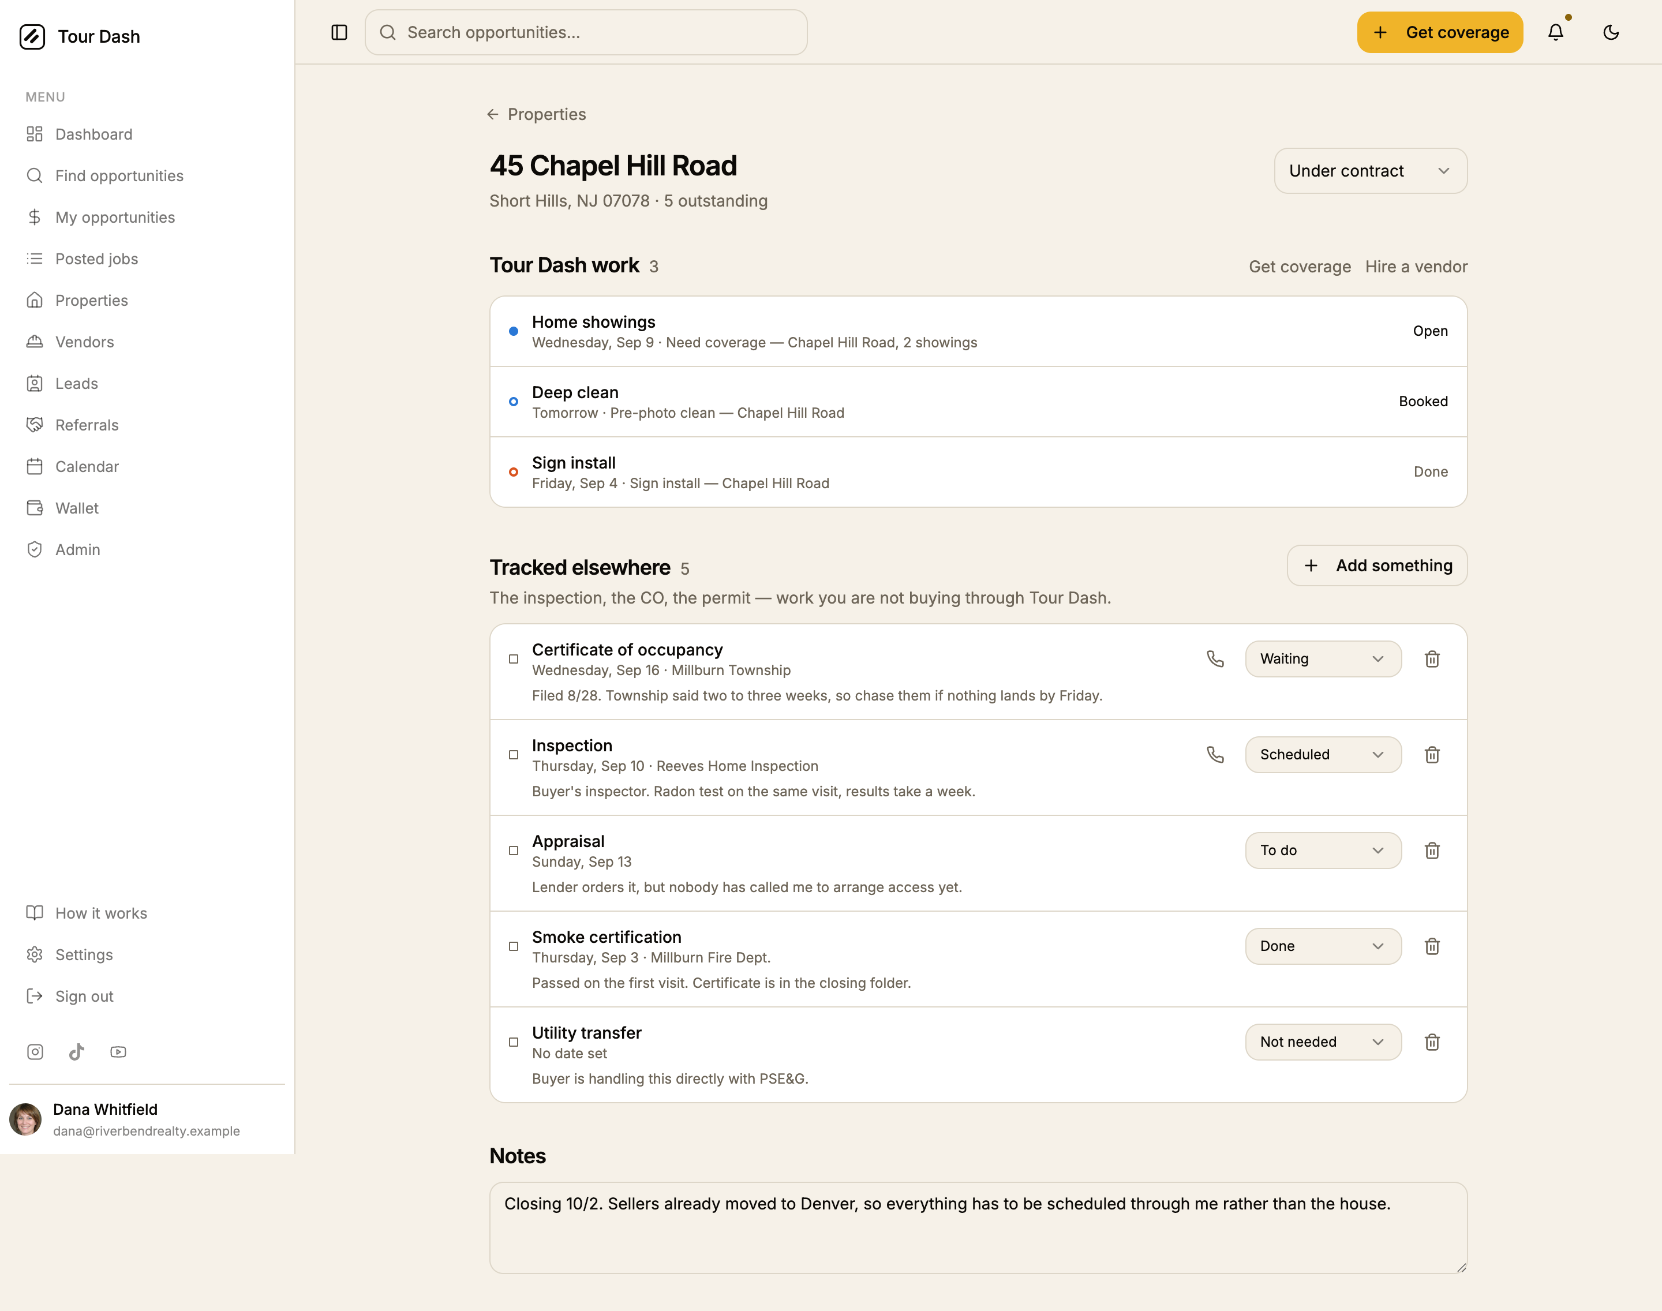Go back with the Properties arrow
The image size is (1662, 1311).
point(493,114)
